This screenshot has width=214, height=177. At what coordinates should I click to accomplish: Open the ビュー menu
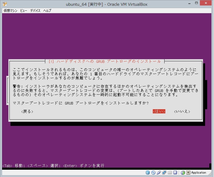[x=24, y=11]
